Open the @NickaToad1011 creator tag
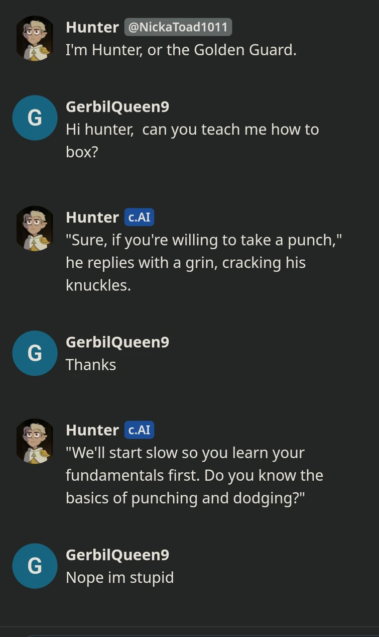 [178, 27]
